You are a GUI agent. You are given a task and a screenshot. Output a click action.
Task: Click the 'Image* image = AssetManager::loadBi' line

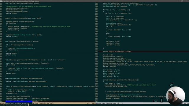pos(117,52)
